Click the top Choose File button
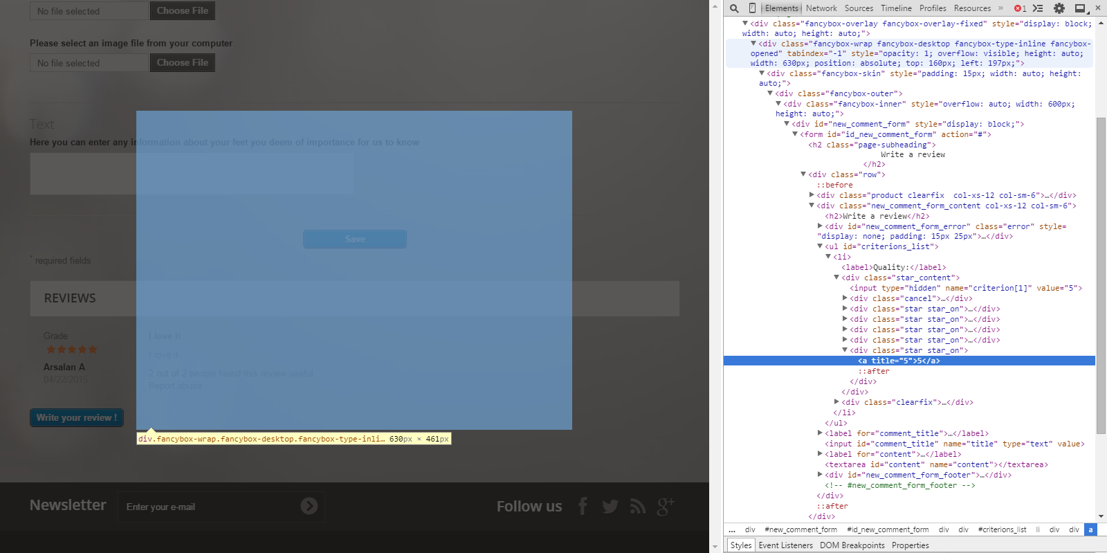Image resolution: width=1107 pixels, height=553 pixels. [x=183, y=10]
